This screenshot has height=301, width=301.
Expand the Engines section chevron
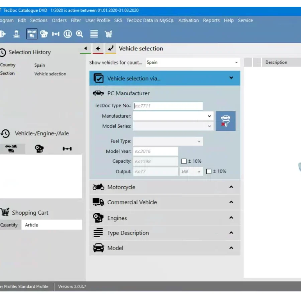(231, 217)
